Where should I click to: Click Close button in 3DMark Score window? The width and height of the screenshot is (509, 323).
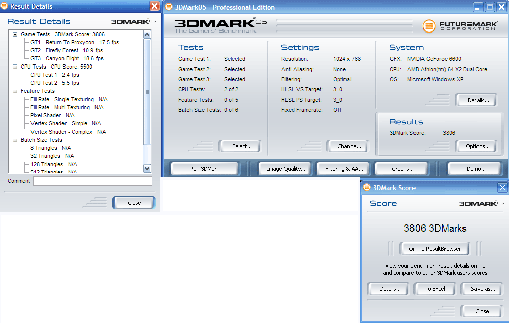tap(482, 311)
